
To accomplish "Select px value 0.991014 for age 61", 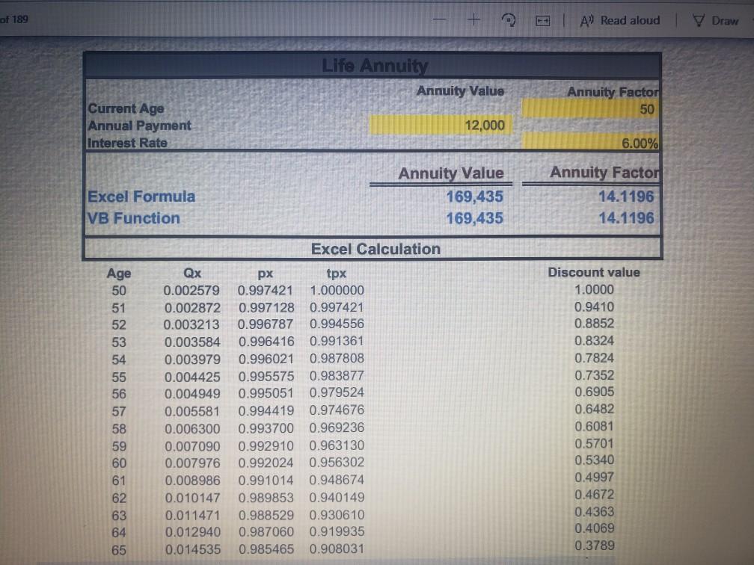I will click(x=266, y=480).
